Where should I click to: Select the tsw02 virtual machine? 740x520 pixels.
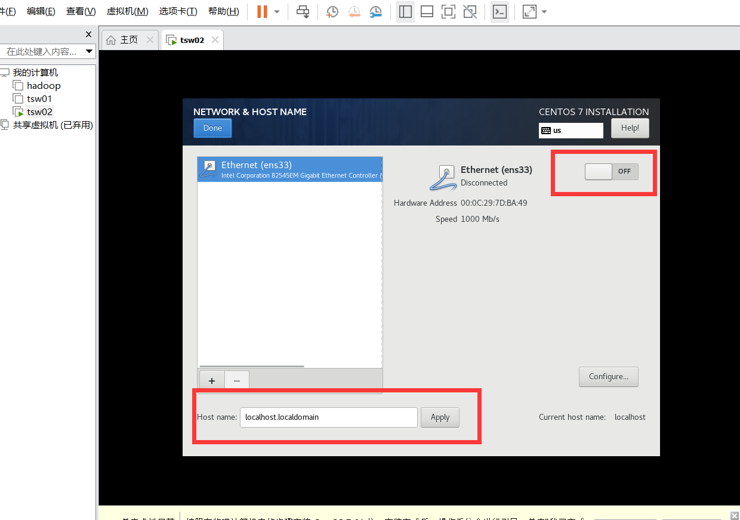click(x=39, y=112)
